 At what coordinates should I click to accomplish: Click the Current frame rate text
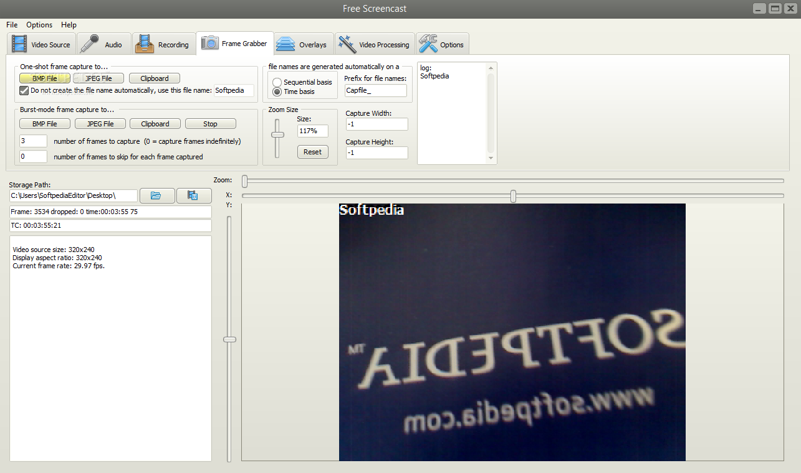pyautogui.click(x=59, y=266)
